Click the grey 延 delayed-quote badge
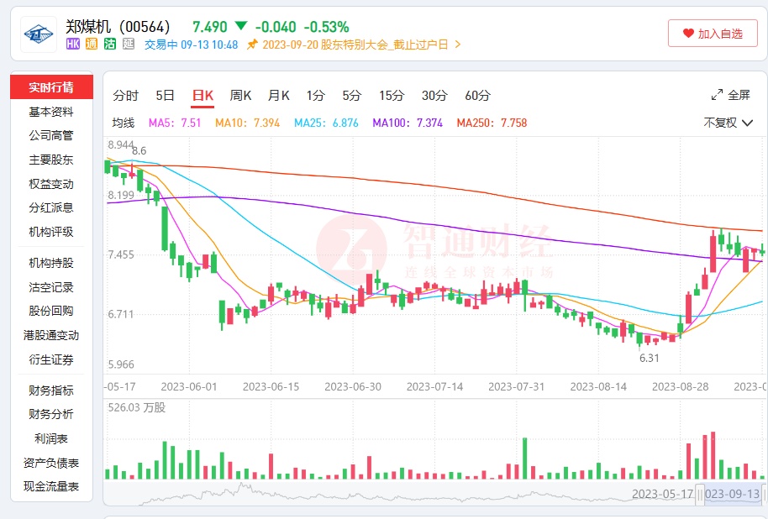Screen dimensions: 768x519 (x=128, y=45)
